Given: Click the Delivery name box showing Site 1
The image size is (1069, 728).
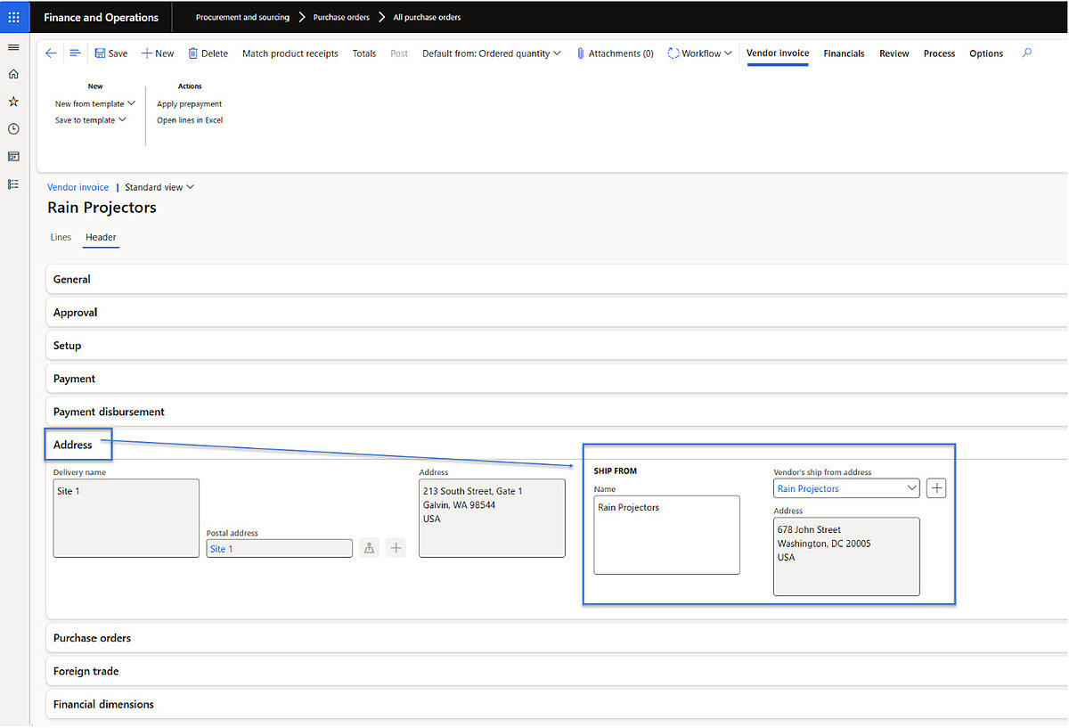Looking at the screenshot, I should pos(126,519).
